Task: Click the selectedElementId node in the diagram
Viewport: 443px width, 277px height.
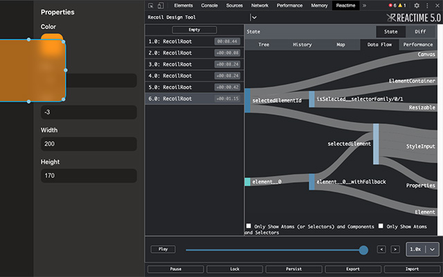Action: click(248, 100)
